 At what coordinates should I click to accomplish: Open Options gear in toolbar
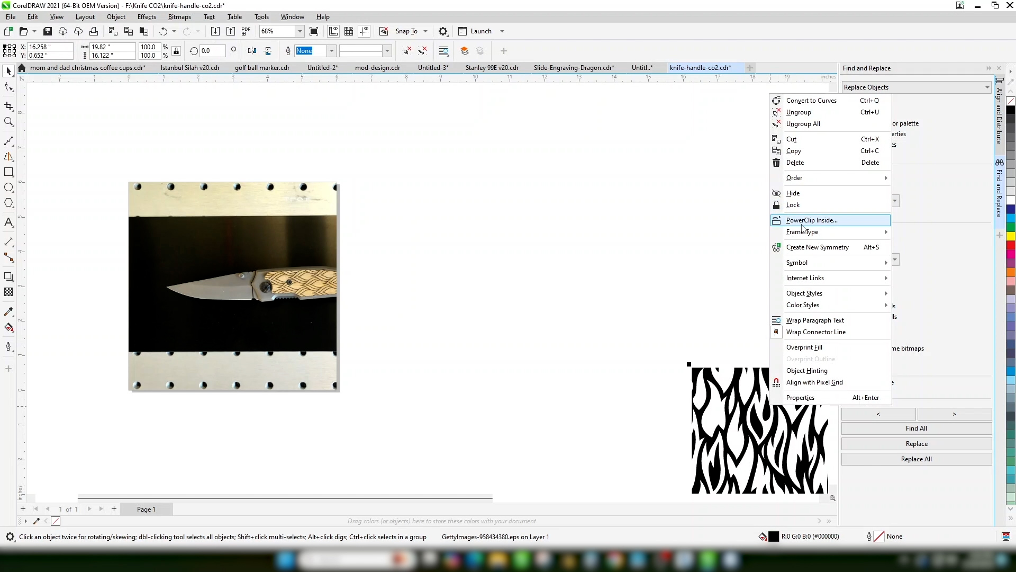click(x=443, y=31)
